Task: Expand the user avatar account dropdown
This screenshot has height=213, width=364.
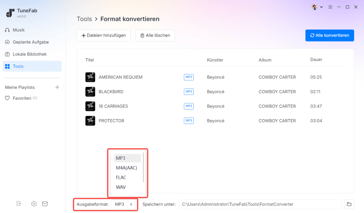Action: [317, 7]
